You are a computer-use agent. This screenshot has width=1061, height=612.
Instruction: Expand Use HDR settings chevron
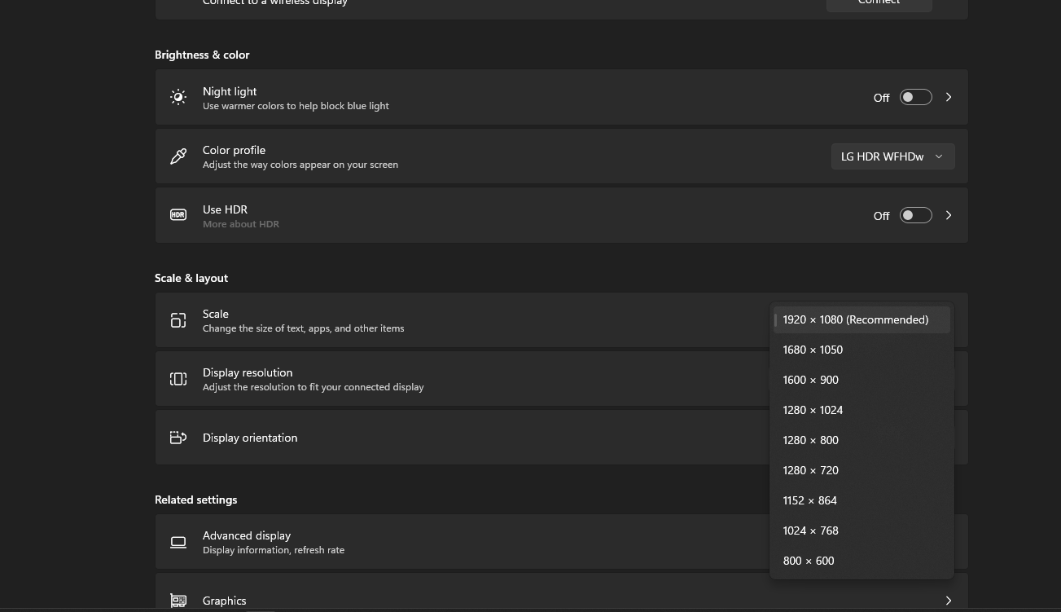[x=949, y=215]
